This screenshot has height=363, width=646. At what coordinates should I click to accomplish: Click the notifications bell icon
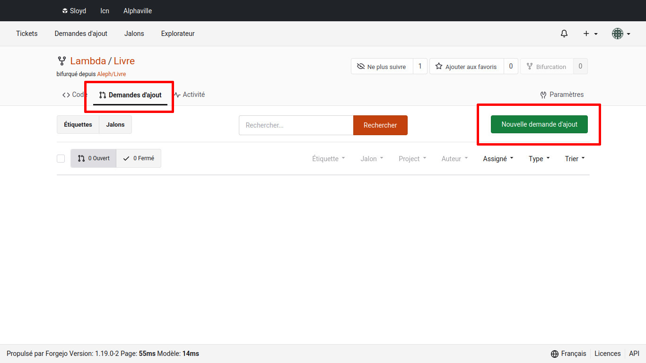(x=564, y=34)
